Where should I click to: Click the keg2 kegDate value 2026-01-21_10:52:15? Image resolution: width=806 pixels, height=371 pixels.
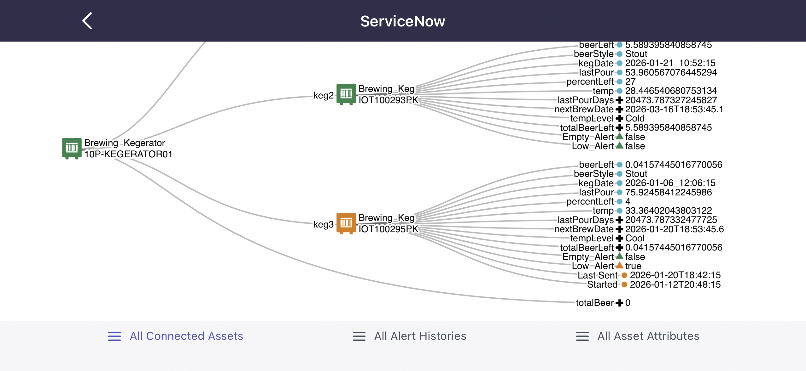670,63
